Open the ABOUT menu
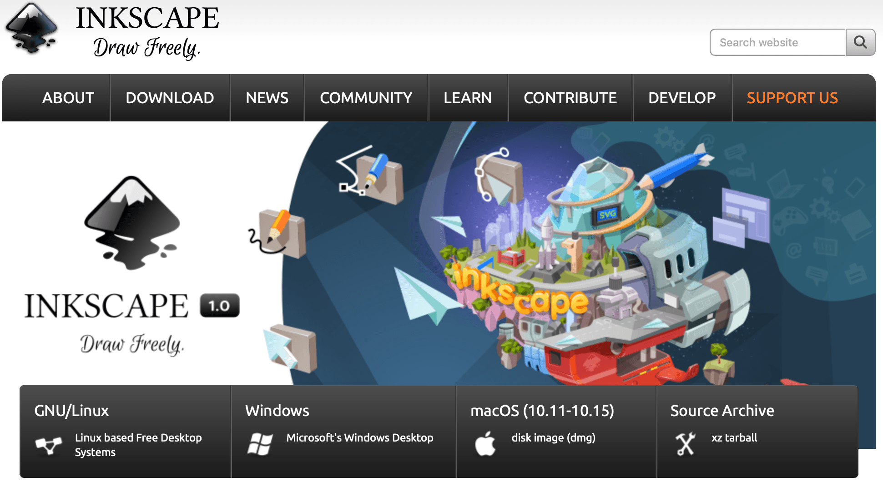 tap(68, 98)
